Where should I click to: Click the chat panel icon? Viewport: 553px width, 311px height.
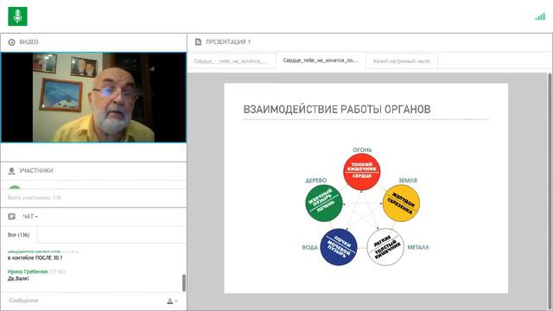[x=11, y=216]
